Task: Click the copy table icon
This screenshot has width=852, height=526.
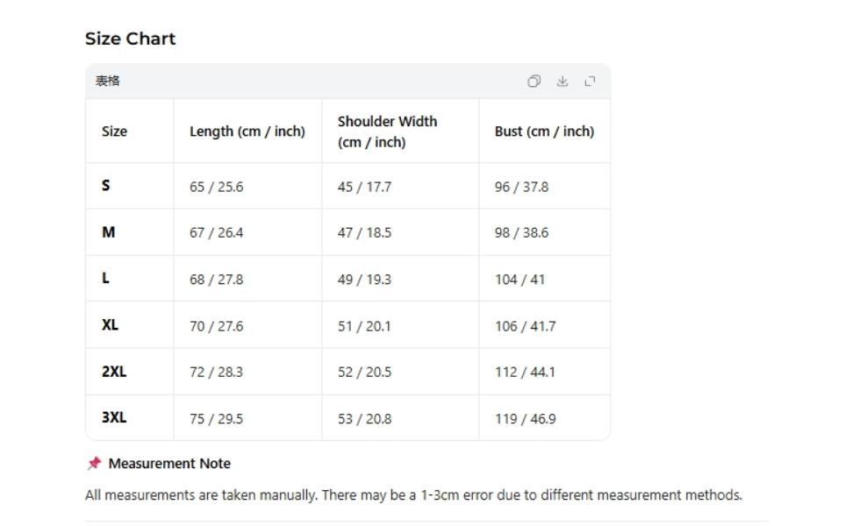Action: 533,82
